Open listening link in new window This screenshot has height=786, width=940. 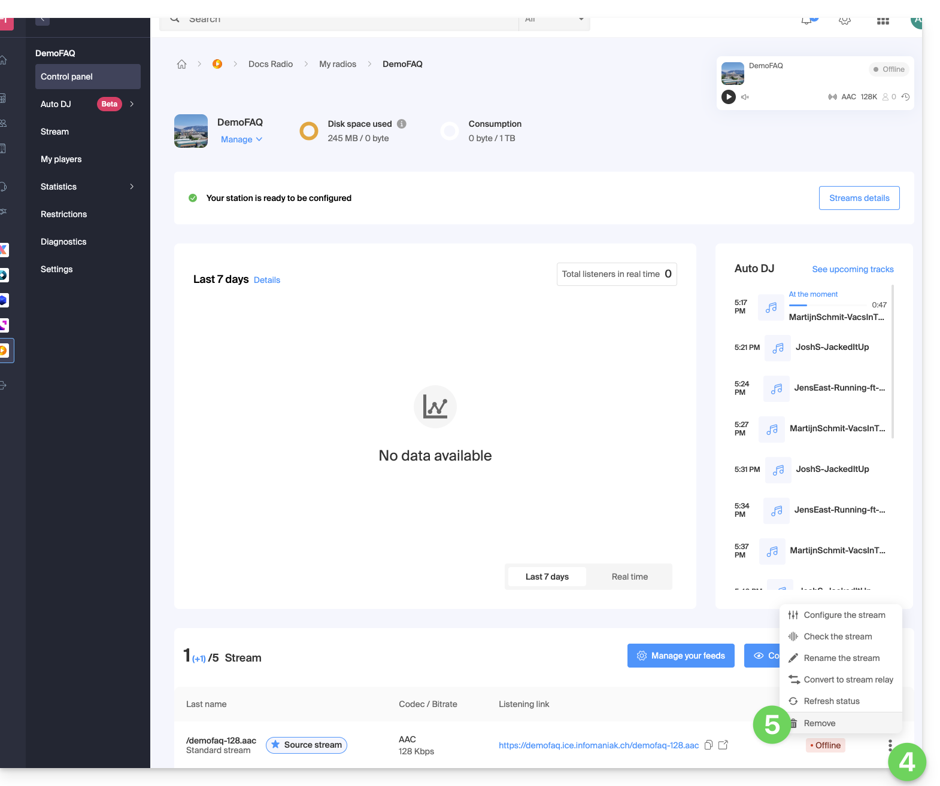click(x=723, y=745)
